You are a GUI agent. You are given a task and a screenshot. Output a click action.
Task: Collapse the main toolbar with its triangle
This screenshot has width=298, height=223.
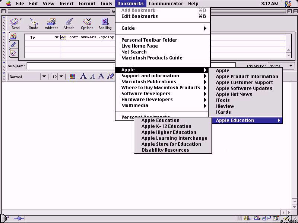[x=4, y=17]
